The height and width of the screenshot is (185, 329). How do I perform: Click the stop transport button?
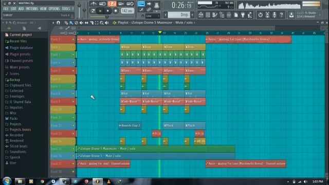pyautogui.click(x=108, y=11)
